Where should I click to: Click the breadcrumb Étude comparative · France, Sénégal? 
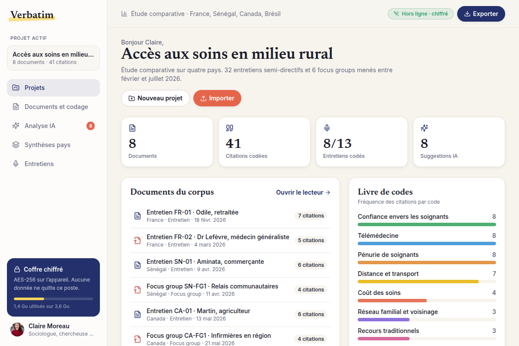[x=206, y=14]
